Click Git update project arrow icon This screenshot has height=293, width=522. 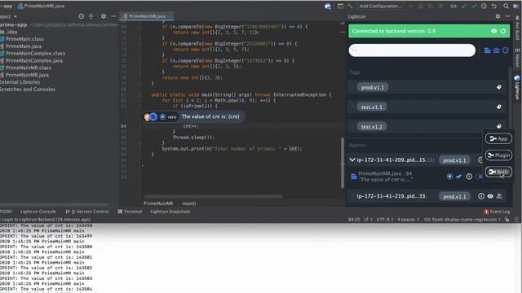[x=464, y=6]
